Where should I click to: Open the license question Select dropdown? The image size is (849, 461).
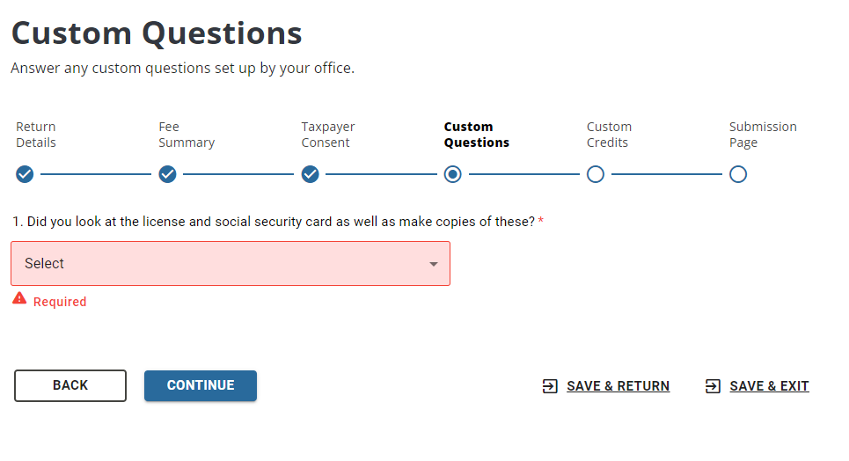coord(220,264)
